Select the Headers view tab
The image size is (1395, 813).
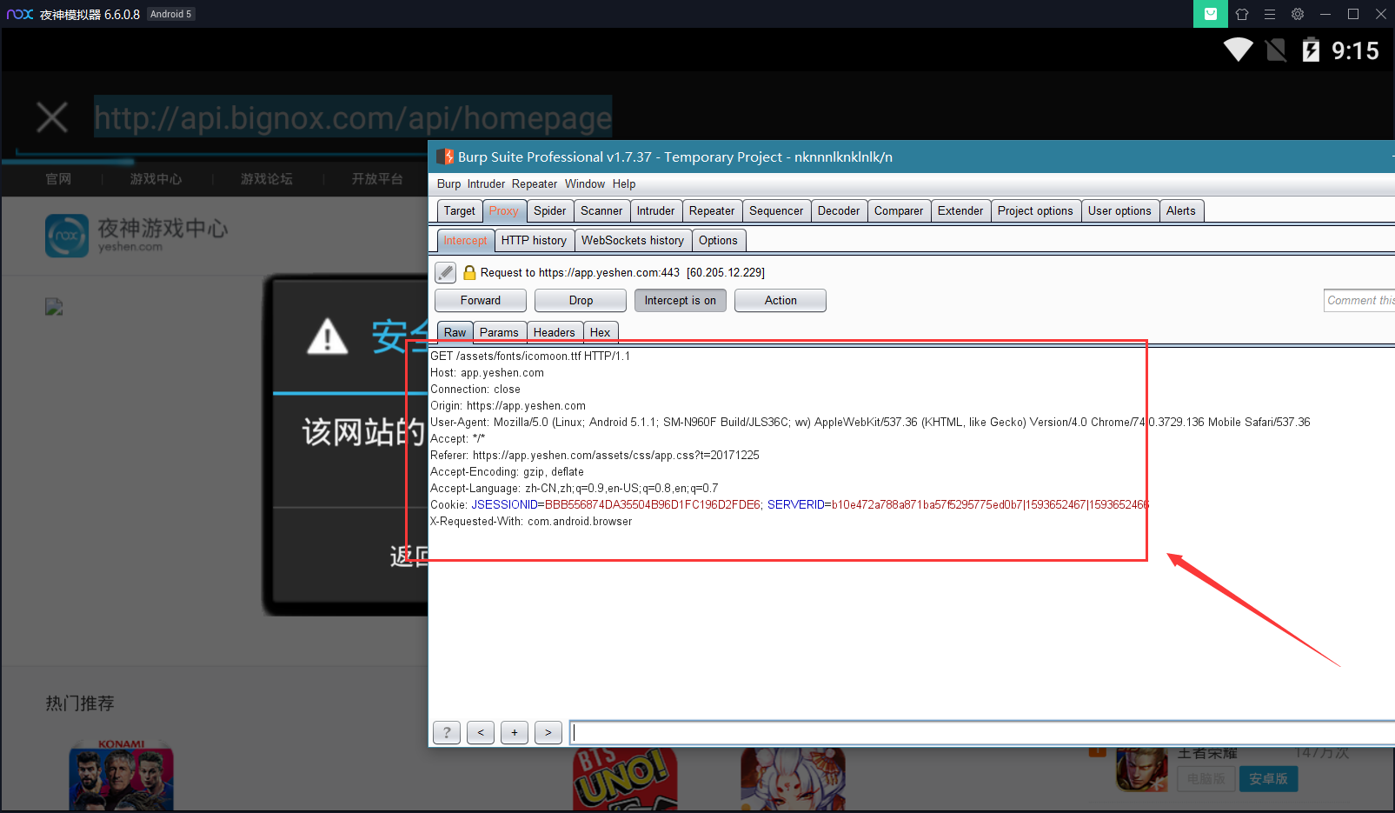(555, 332)
